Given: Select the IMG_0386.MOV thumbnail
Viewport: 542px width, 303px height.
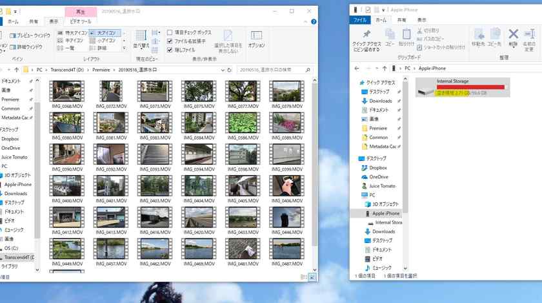Looking at the screenshot, I should pyautogui.click(x=243, y=123).
